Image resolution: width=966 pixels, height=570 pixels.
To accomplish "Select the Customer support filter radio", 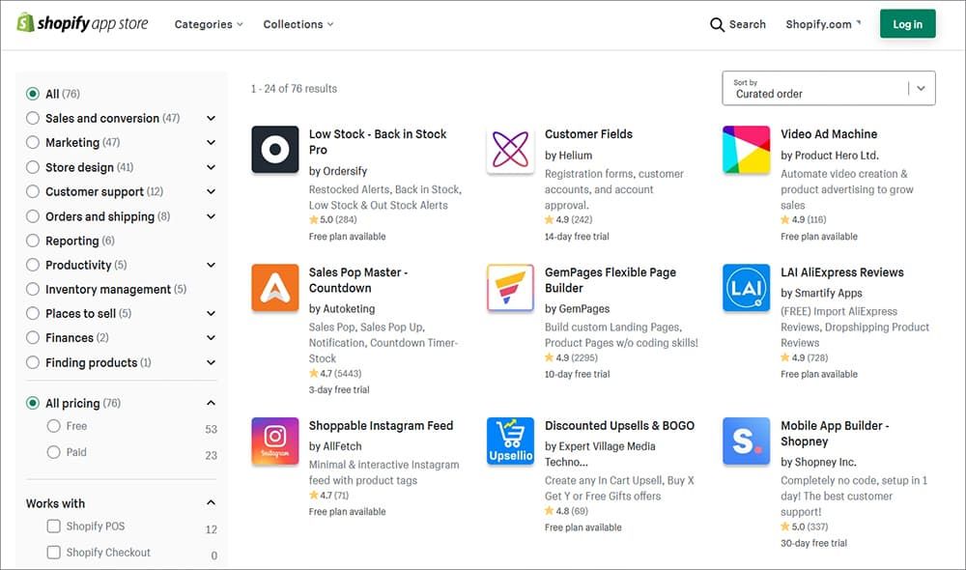I will [33, 191].
